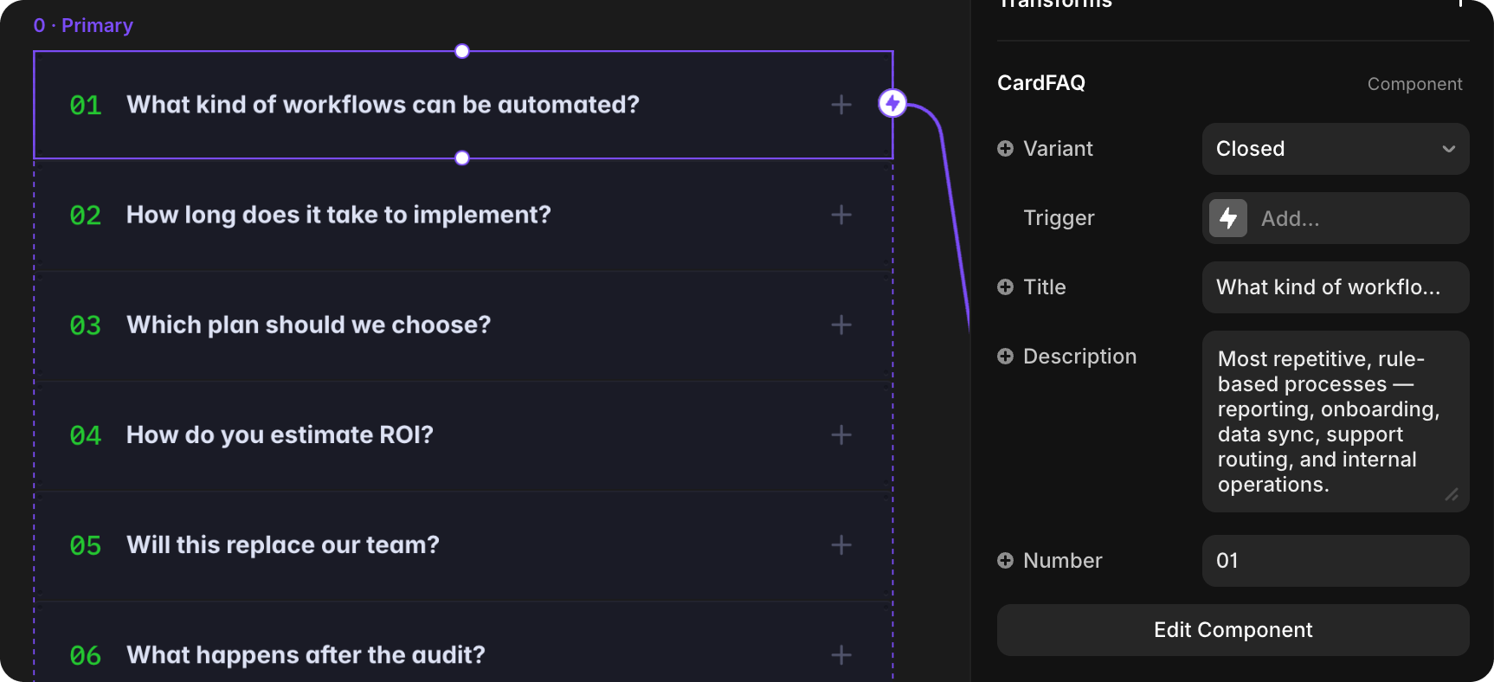The width and height of the screenshot is (1494, 682).
Task: Expand the 'Will this replace our team' plus icon
Action: click(x=841, y=544)
